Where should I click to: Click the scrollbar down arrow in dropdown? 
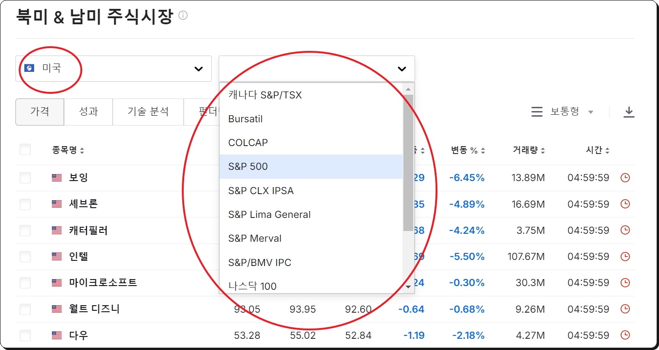tap(408, 287)
